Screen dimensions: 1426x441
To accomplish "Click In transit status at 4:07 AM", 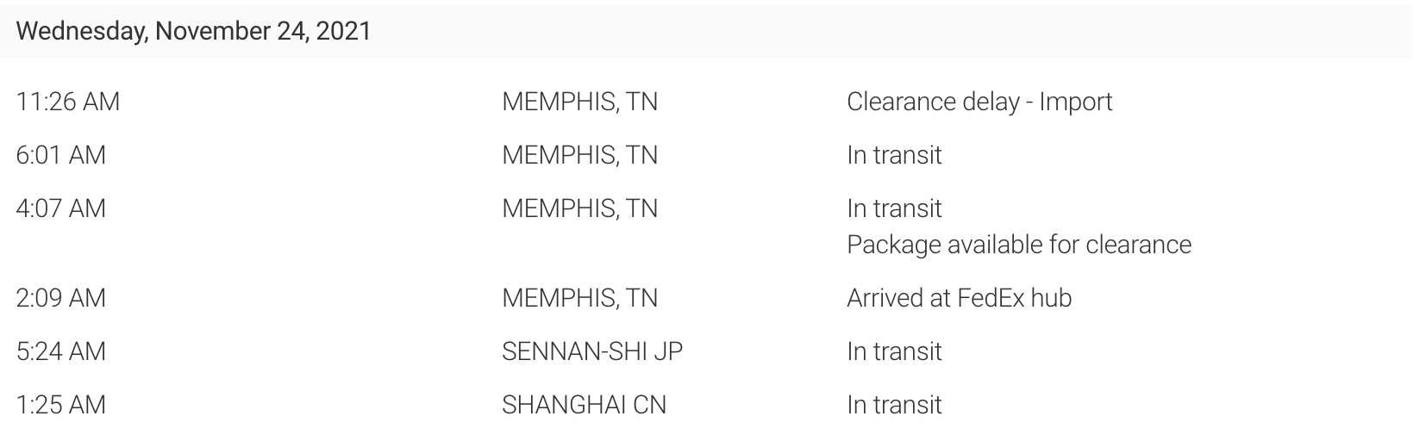I will (894, 208).
